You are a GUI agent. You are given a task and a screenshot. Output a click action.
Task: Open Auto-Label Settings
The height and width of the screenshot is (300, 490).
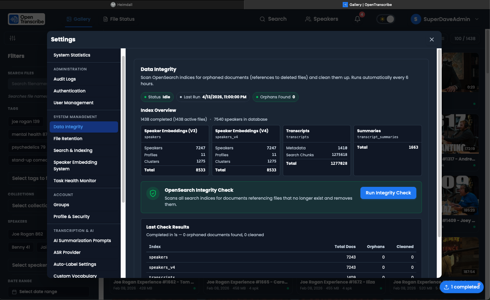84,264
